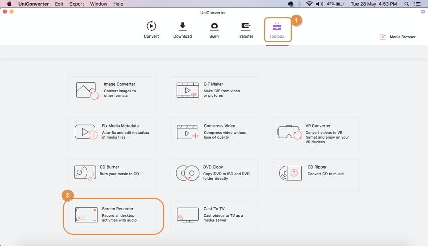The width and height of the screenshot is (428, 246).
Task: Open the Export menu
Action: point(77,4)
